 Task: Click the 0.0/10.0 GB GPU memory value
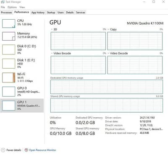coord(60,133)
